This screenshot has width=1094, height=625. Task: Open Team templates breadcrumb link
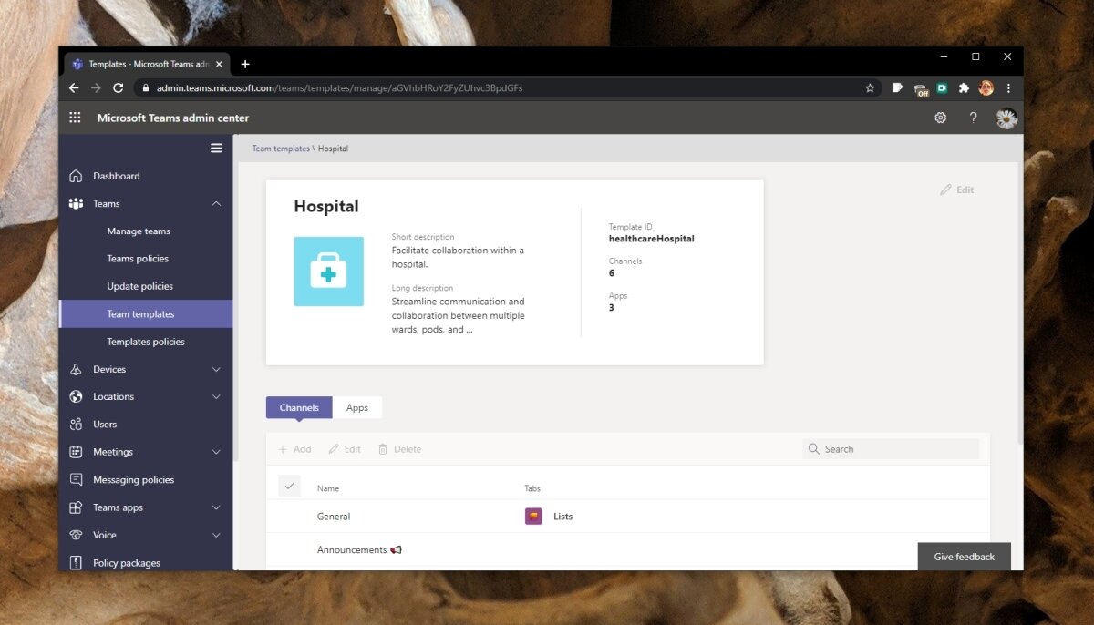pos(280,148)
